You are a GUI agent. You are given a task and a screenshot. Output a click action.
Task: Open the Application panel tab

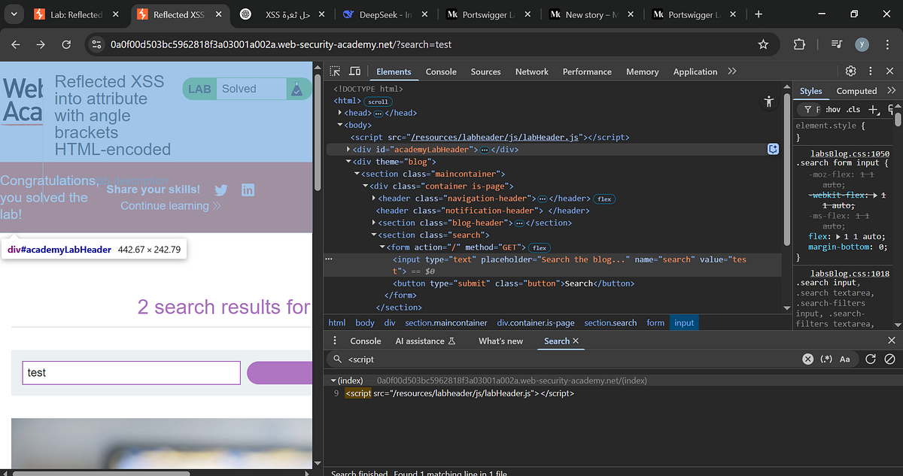click(695, 71)
